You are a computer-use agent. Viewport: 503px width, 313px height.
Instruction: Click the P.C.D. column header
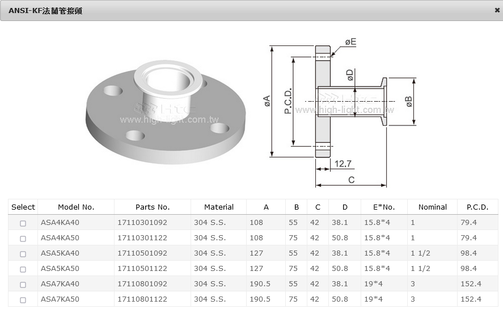477,207
